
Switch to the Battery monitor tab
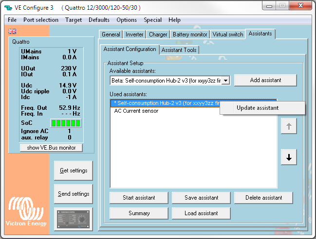189,34
